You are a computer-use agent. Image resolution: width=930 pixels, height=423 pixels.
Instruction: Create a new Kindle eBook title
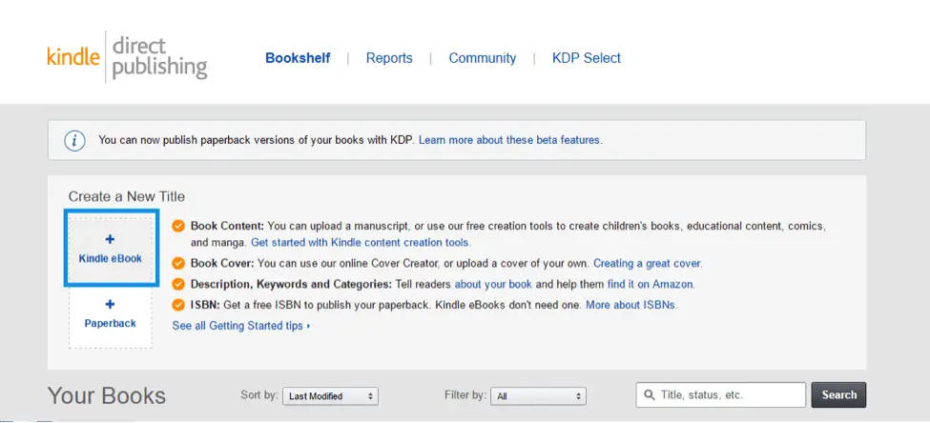[x=111, y=249]
